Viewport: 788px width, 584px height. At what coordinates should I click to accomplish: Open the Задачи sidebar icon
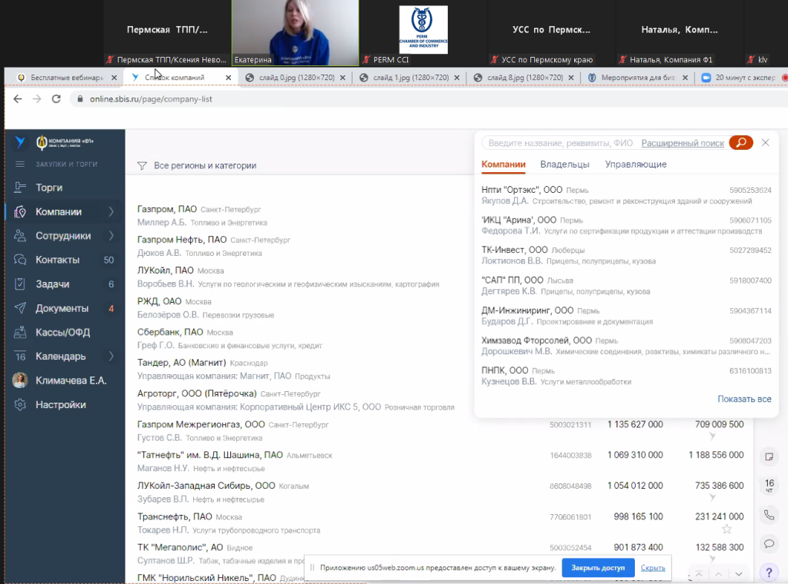click(20, 284)
